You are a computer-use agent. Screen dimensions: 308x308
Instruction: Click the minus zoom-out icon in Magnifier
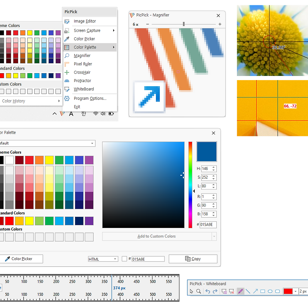pos(147,24)
